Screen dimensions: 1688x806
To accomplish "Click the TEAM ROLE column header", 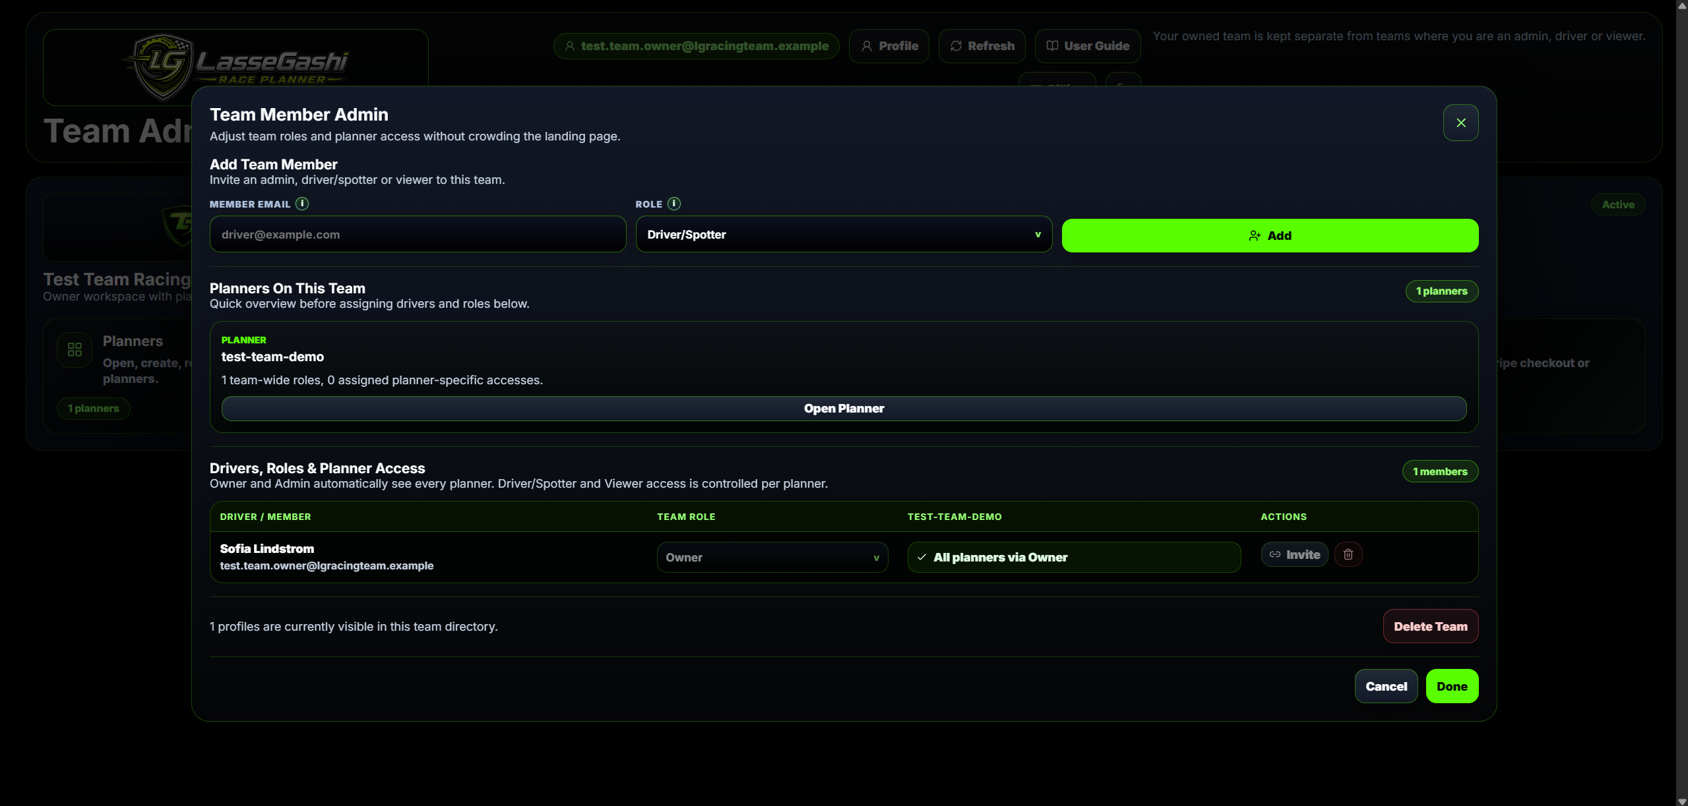I will coord(686,517).
